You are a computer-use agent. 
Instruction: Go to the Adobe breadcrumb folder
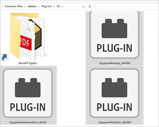tap(32, 6)
